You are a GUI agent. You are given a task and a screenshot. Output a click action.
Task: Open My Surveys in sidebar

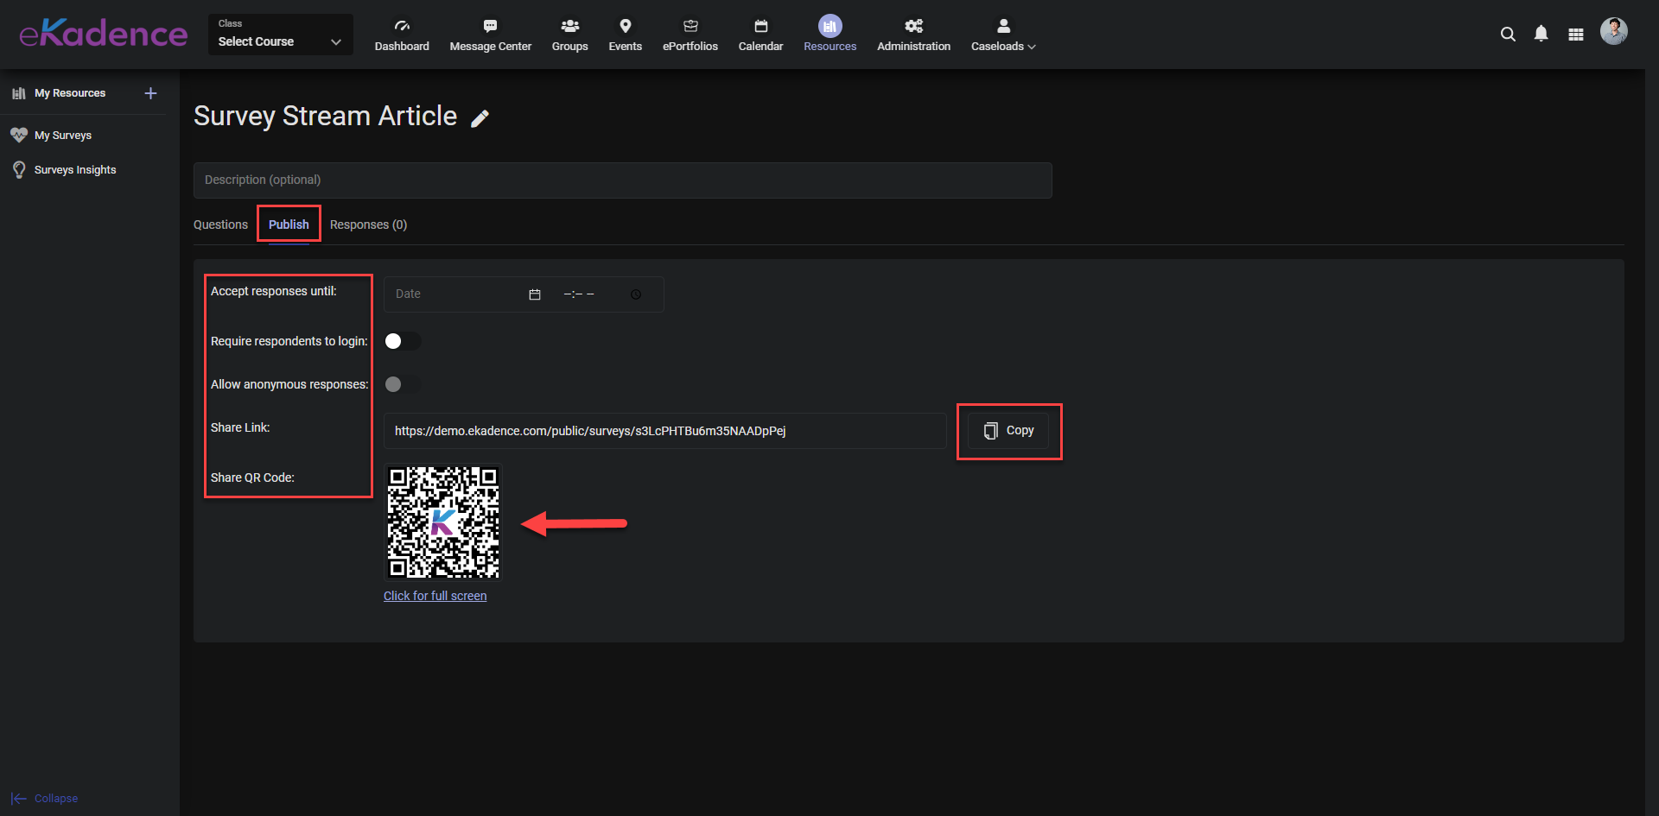click(x=62, y=136)
